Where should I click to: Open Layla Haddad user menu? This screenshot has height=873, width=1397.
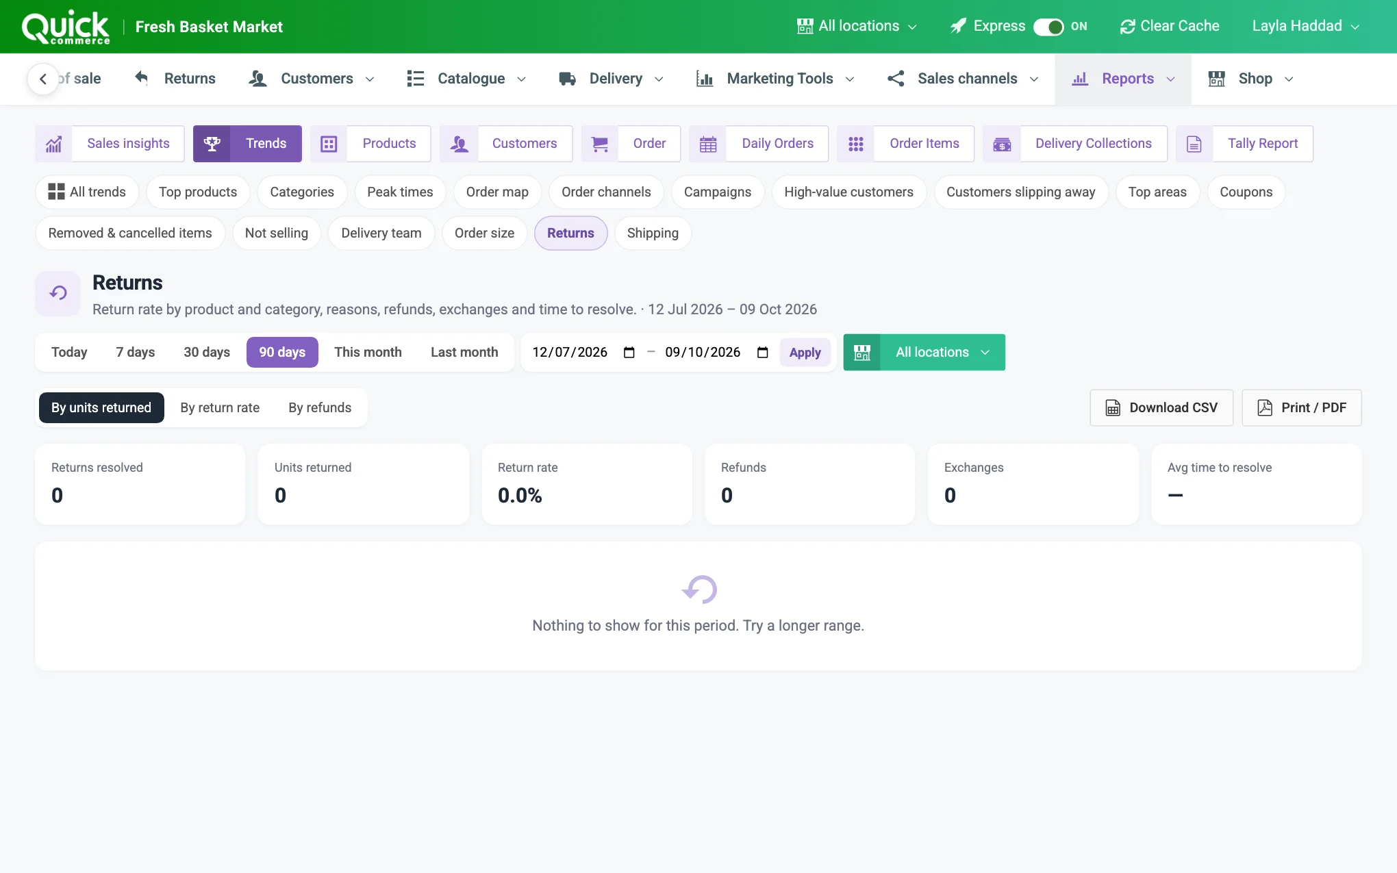point(1305,26)
